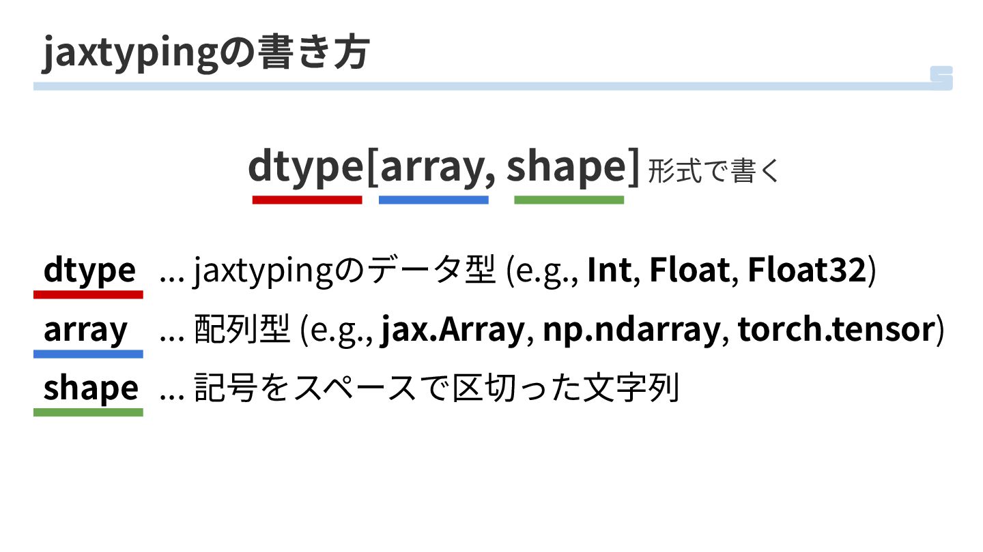Click the bold example 'torch.tensor'

tap(836, 330)
